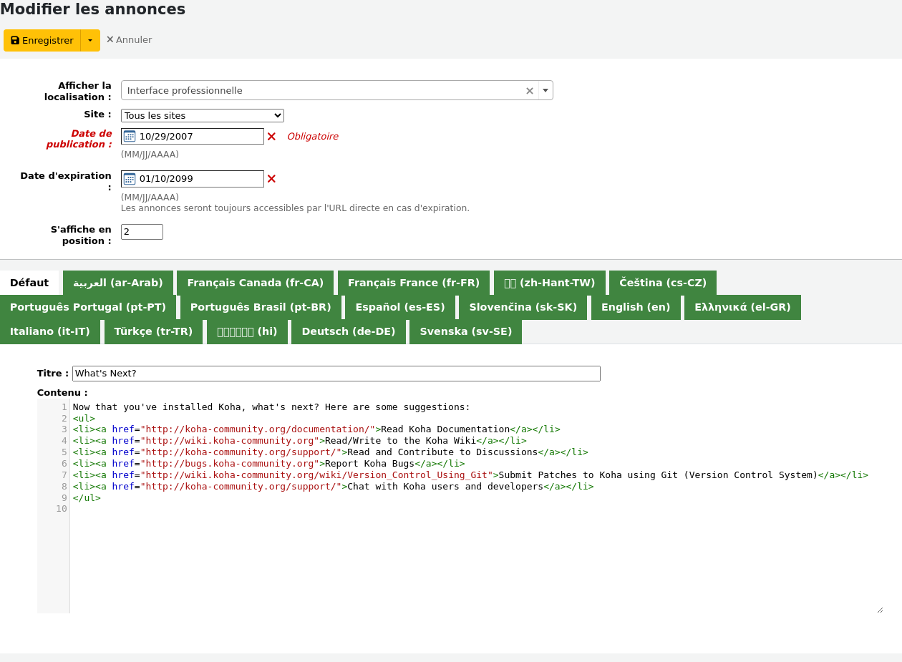The image size is (902, 662).
Task: Click the Annuler cancel link
Action: point(129,40)
